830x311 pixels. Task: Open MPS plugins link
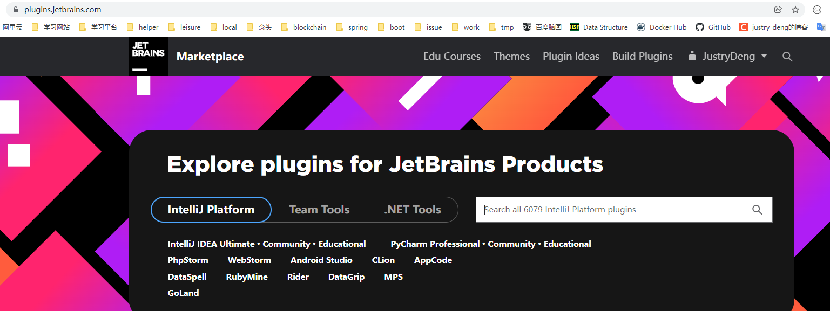pos(394,277)
